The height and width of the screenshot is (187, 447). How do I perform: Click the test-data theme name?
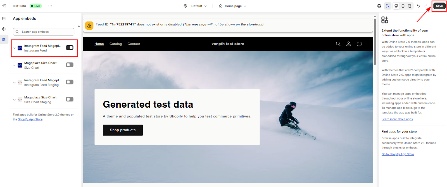coord(19,6)
